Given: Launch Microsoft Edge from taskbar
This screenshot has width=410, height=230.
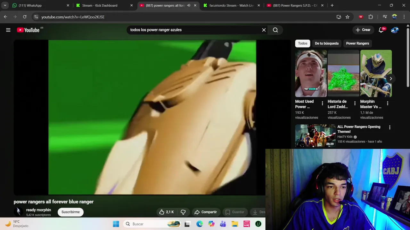Looking at the screenshot, I should [200, 224].
